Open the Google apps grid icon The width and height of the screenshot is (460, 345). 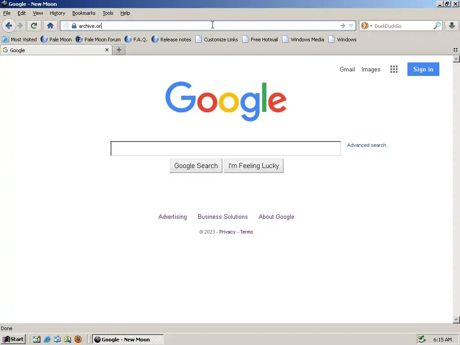pyautogui.click(x=394, y=69)
